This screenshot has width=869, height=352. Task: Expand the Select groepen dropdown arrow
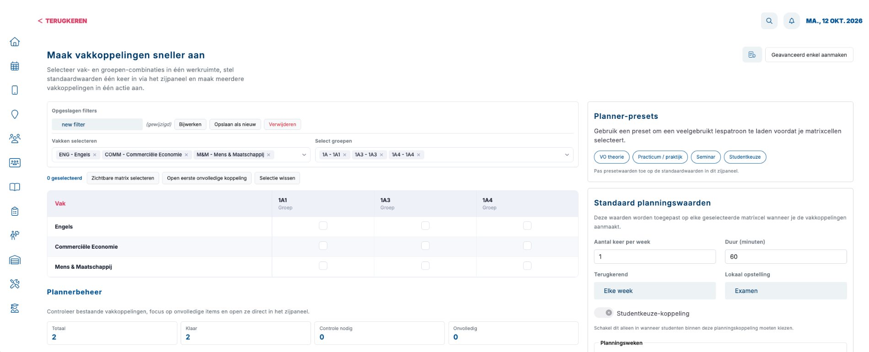click(567, 155)
